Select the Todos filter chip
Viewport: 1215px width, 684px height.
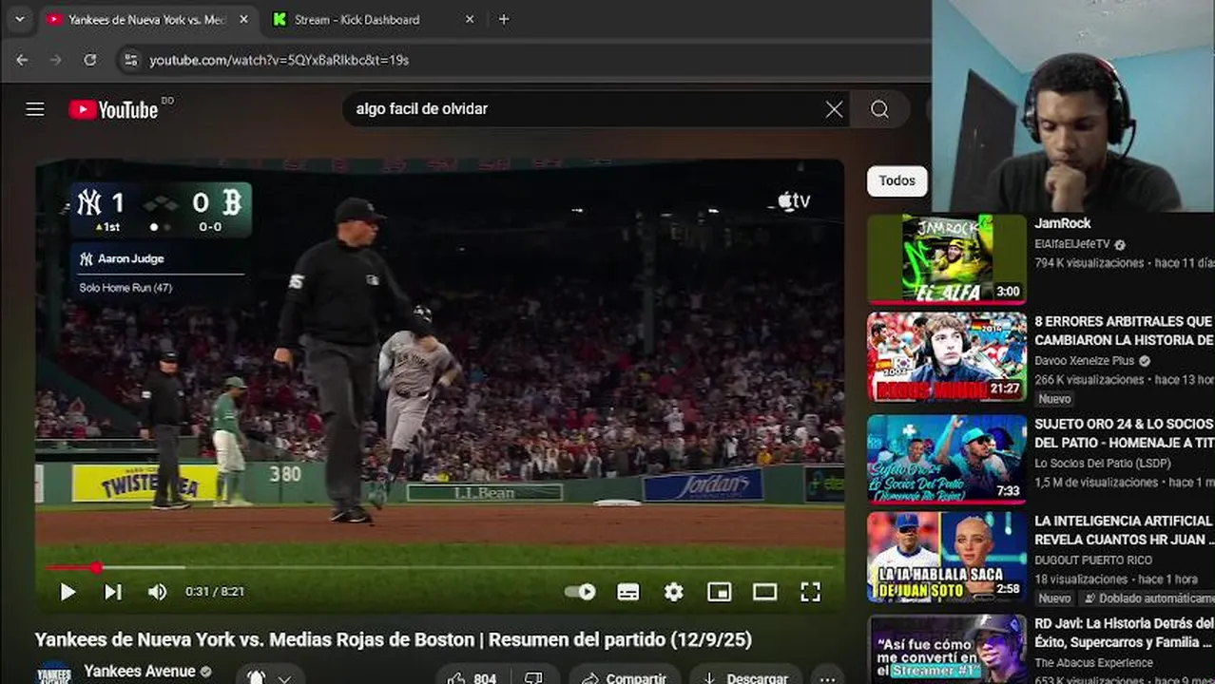click(897, 180)
